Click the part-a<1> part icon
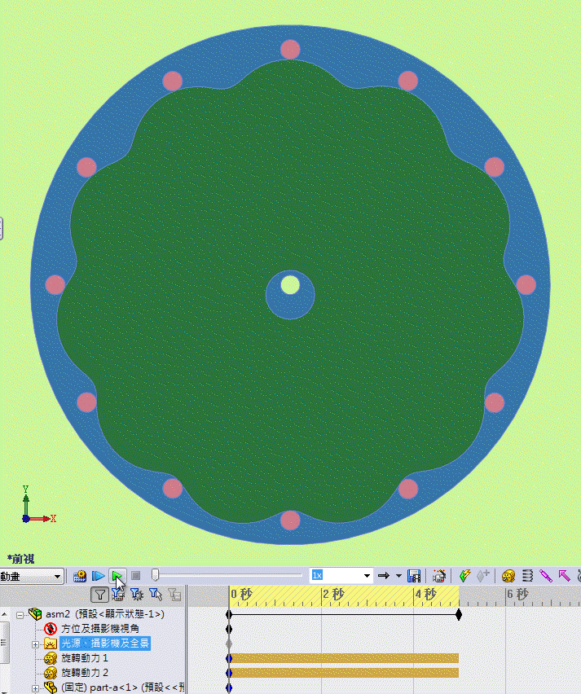Screen dimensions: 581x694 [x=51, y=687]
